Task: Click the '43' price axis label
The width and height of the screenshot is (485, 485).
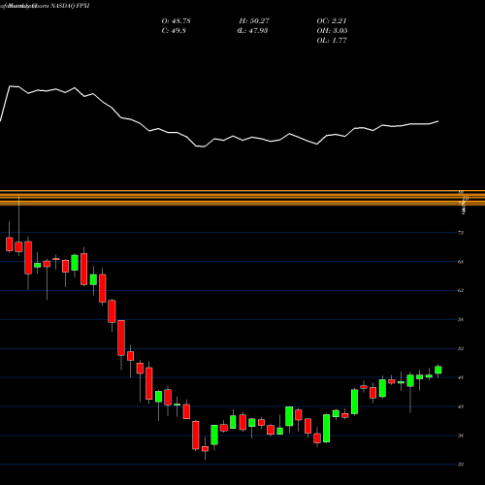Action: click(461, 406)
